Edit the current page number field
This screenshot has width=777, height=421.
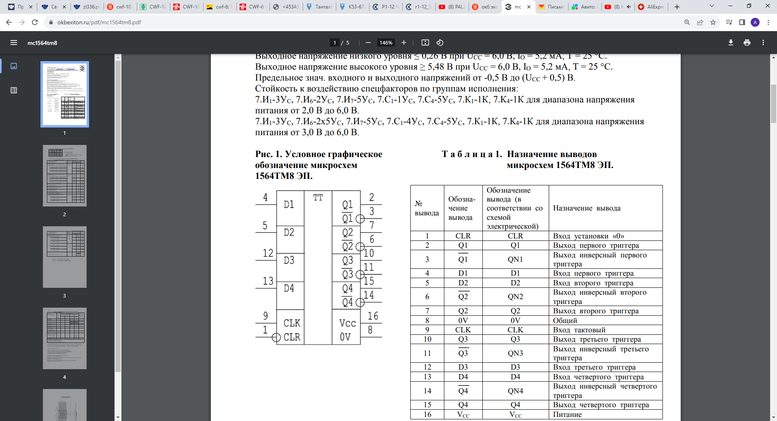pos(334,43)
